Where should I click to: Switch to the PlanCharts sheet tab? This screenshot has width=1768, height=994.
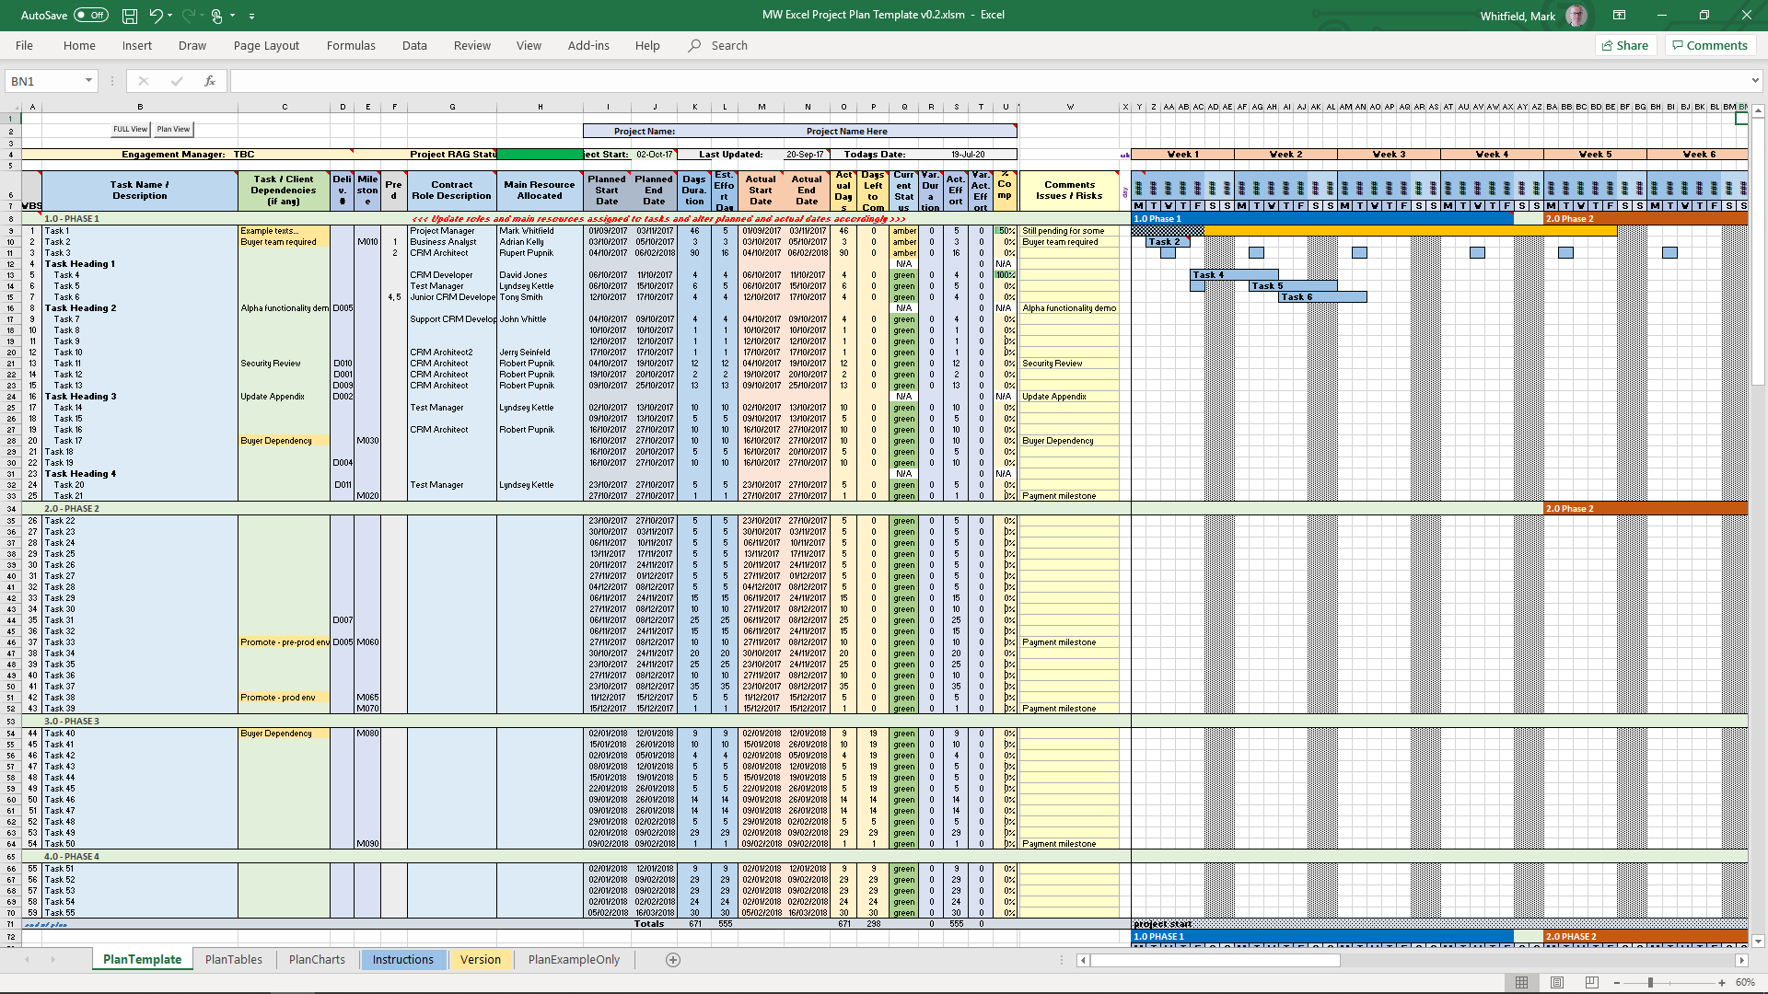(x=317, y=959)
